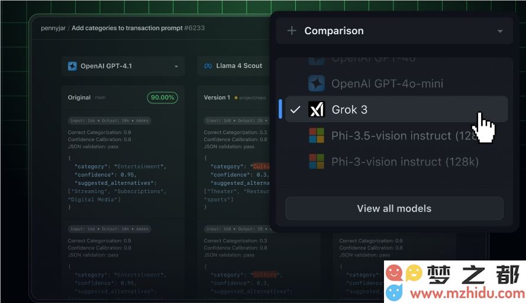Click the OpenAI GPT-4.1 icon
Image resolution: width=526 pixels, height=303 pixels.
pyautogui.click(x=72, y=66)
